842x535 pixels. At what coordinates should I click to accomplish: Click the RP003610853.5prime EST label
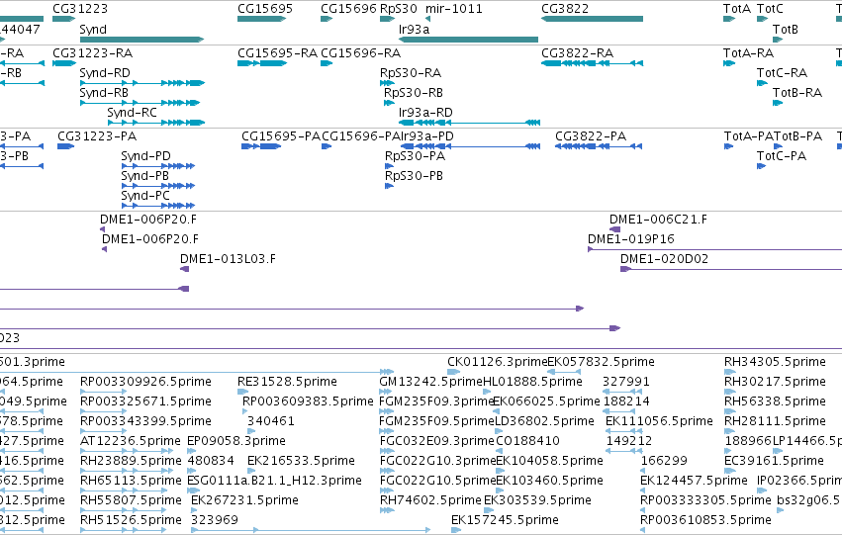point(705,520)
